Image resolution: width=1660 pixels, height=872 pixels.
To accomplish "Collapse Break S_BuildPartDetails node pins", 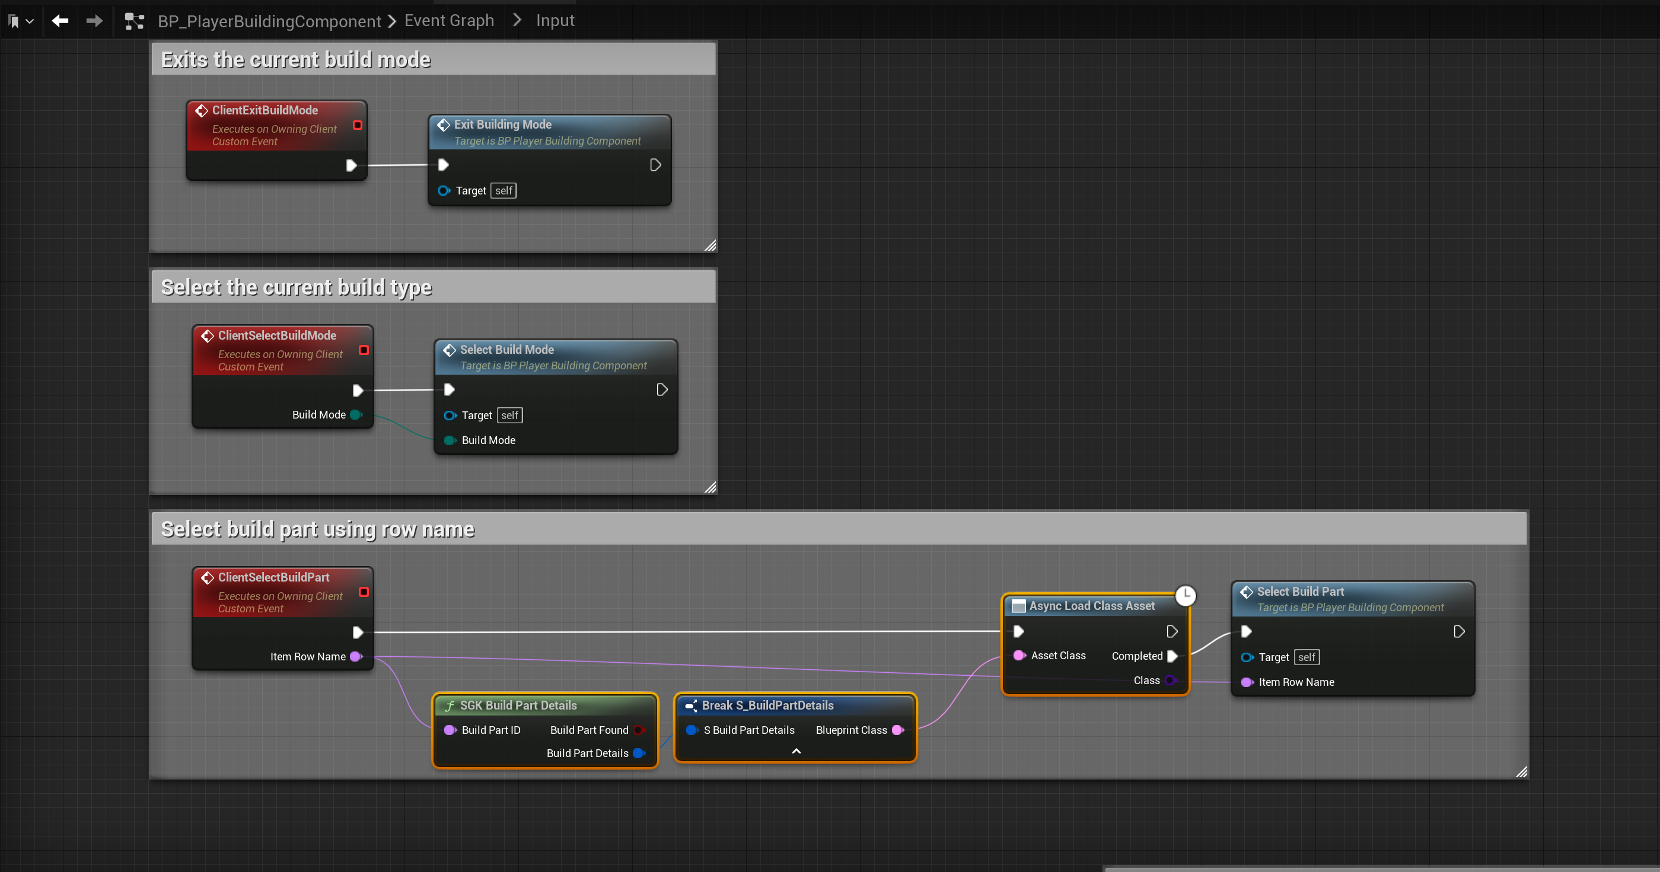I will tap(796, 751).
